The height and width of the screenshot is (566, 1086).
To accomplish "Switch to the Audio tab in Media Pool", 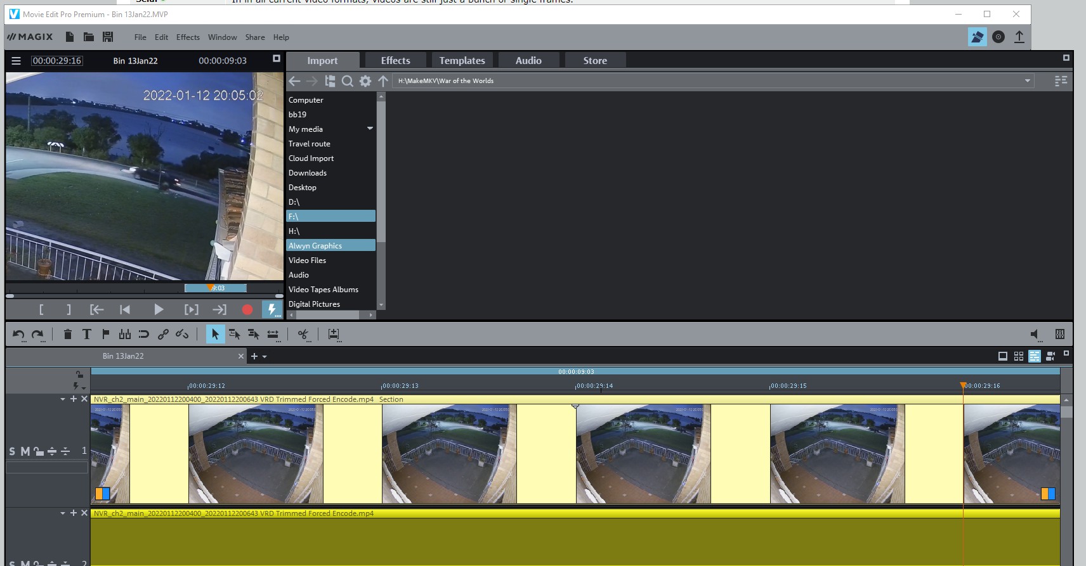I will point(528,60).
